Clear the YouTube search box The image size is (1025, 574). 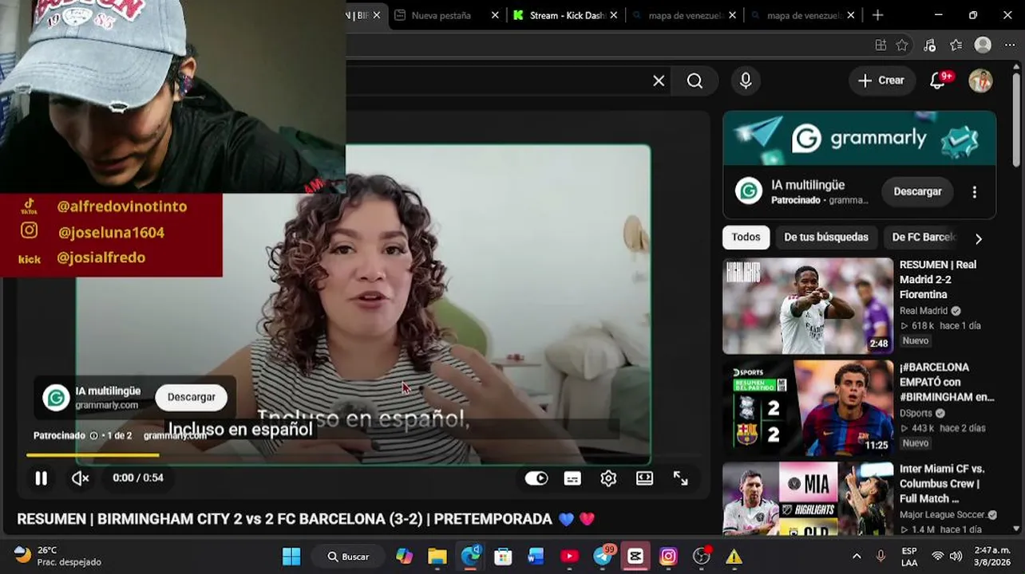659,81
